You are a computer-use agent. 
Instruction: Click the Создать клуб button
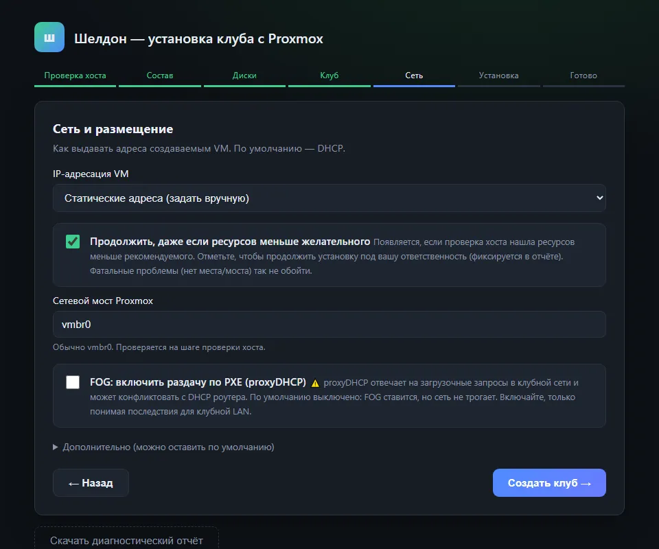click(x=549, y=483)
